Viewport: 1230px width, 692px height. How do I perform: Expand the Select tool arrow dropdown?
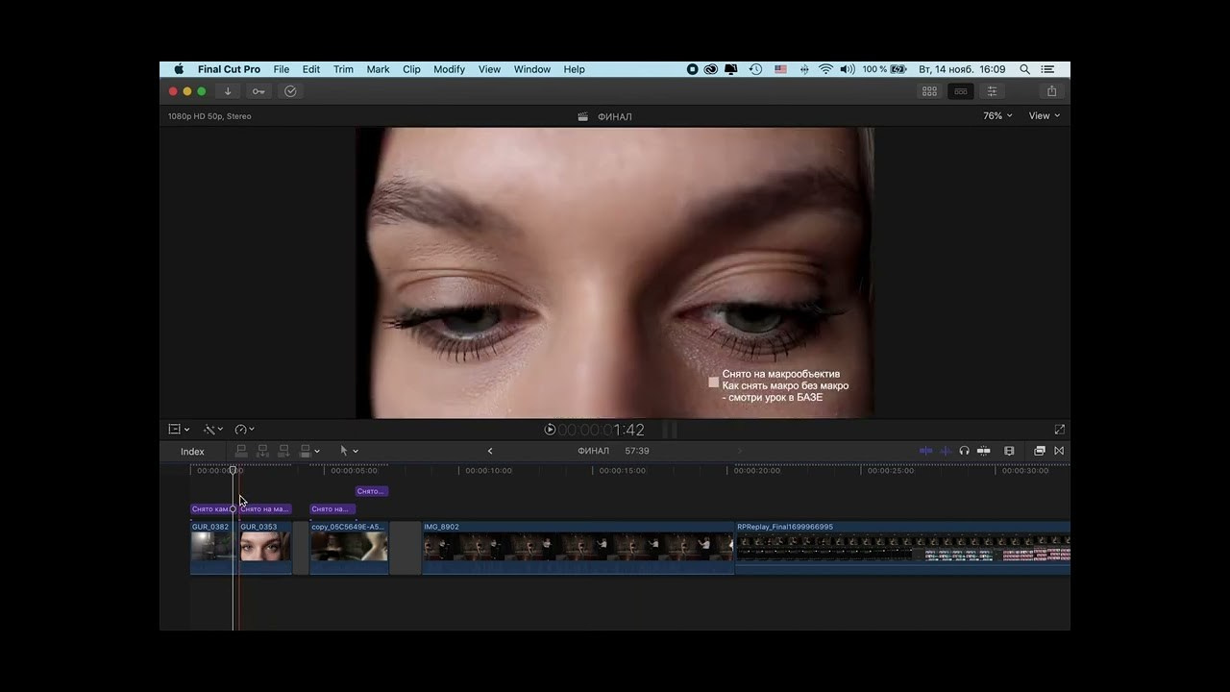pos(348,451)
